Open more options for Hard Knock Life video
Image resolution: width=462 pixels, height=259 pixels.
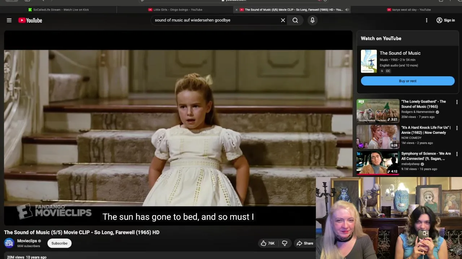coord(457,128)
